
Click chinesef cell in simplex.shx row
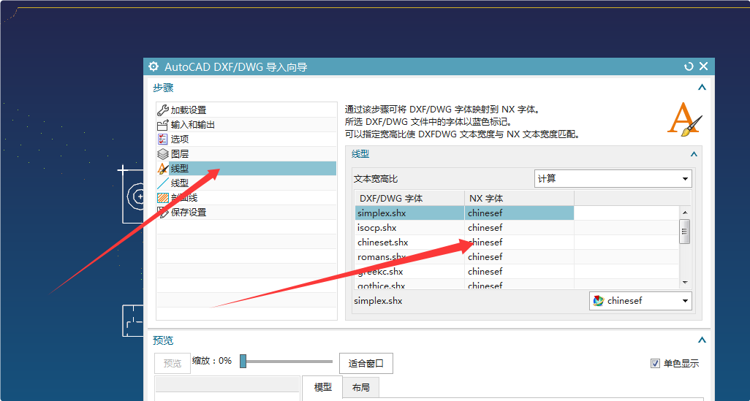point(519,213)
